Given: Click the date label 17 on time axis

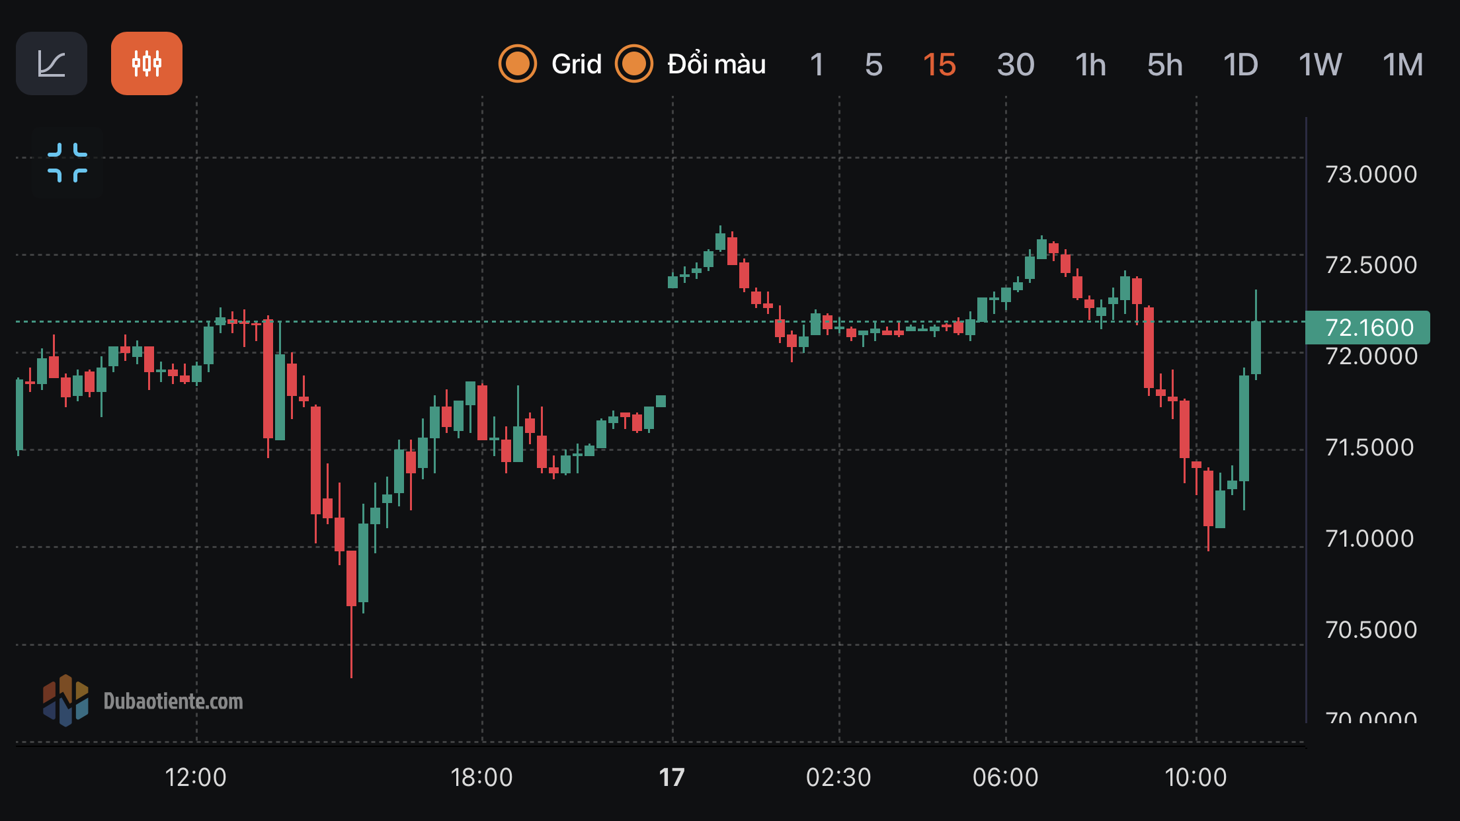Looking at the screenshot, I should coord(672,777).
